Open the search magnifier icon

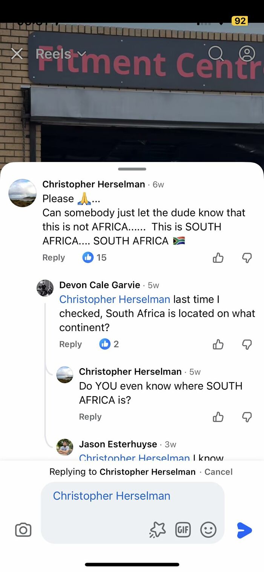(216, 54)
